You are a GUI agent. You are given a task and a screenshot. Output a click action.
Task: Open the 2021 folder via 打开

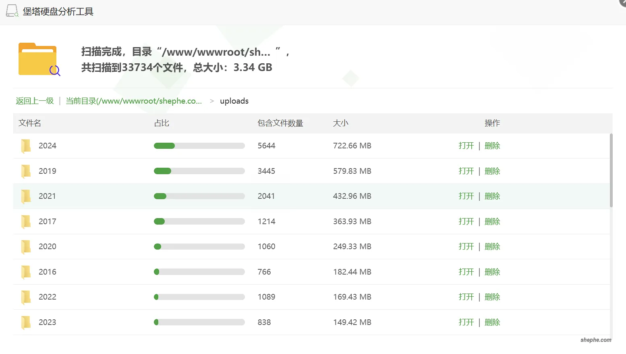click(466, 196)
